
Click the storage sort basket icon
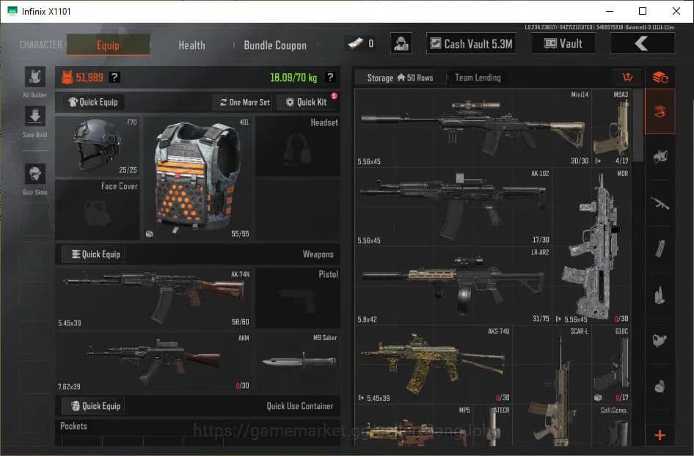627,78
